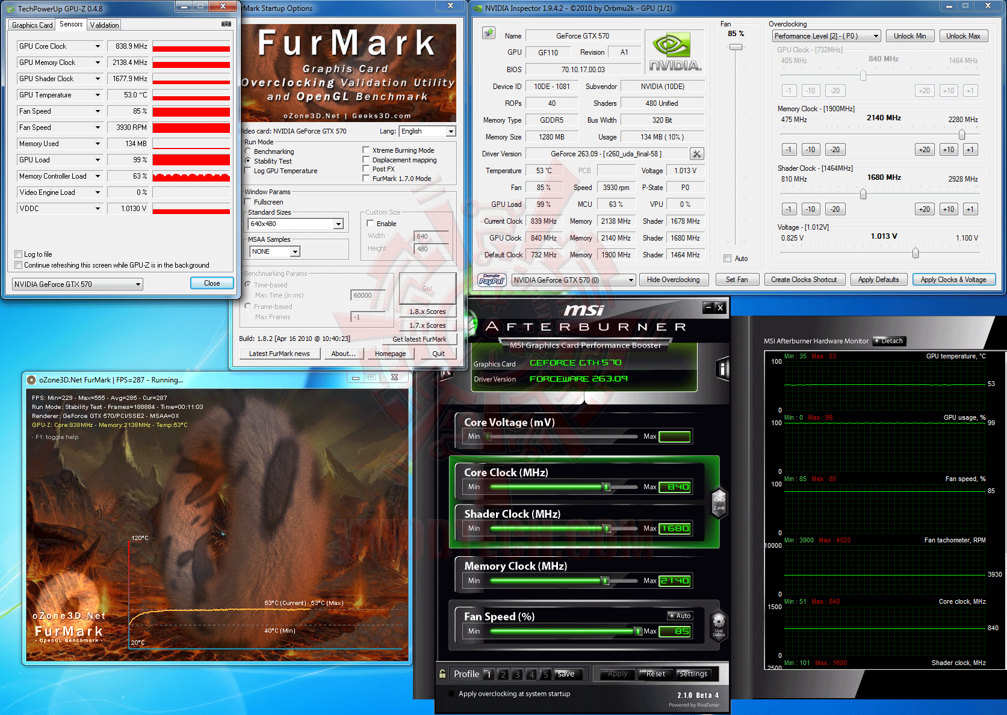Select Afterburner profile slot 5

click(545, 675)
